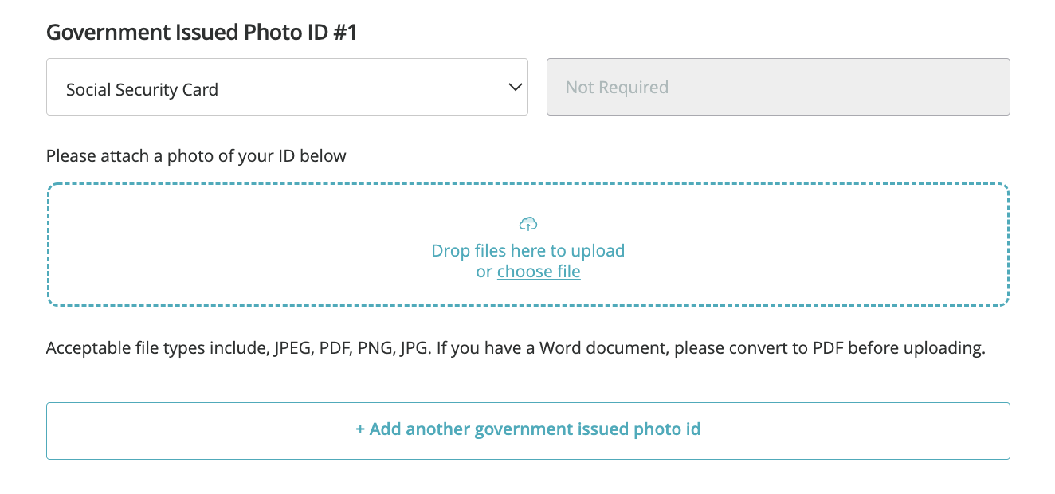Click the 'Government Issued Photo ID #1' heading
Screen dimensions: 1055x494
click(201, 33)
